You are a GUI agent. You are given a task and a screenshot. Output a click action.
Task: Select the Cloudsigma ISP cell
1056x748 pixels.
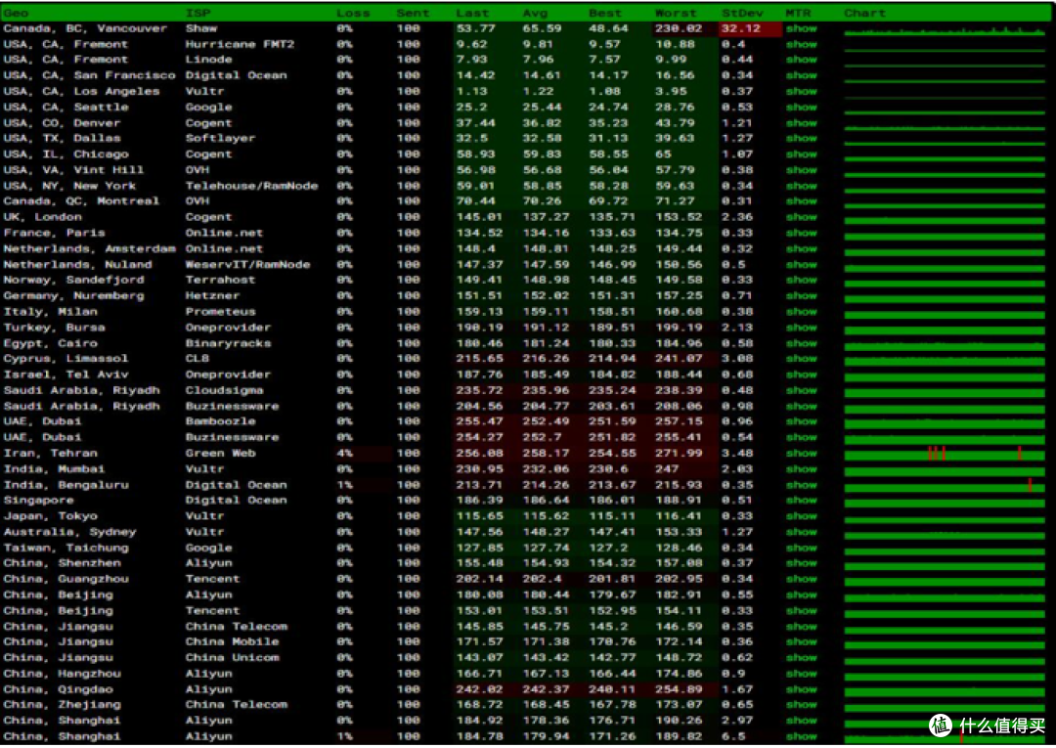click(x=224, y=390)
